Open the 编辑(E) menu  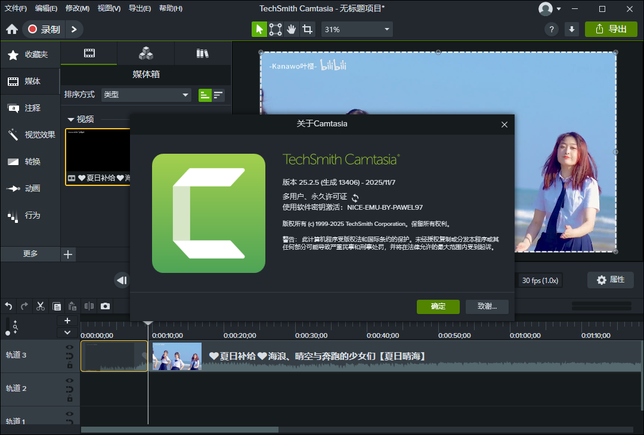(x=46, y=8)
